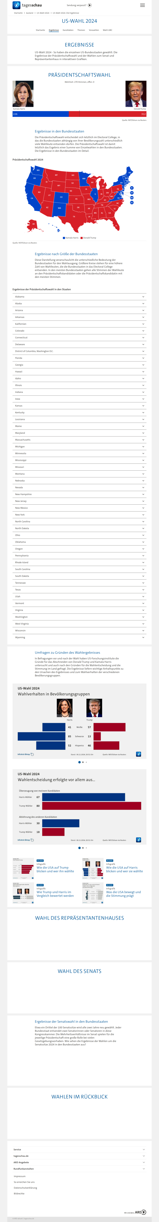
Task: Open the Ausland breadcrumb link
Action: pos(30,13)
